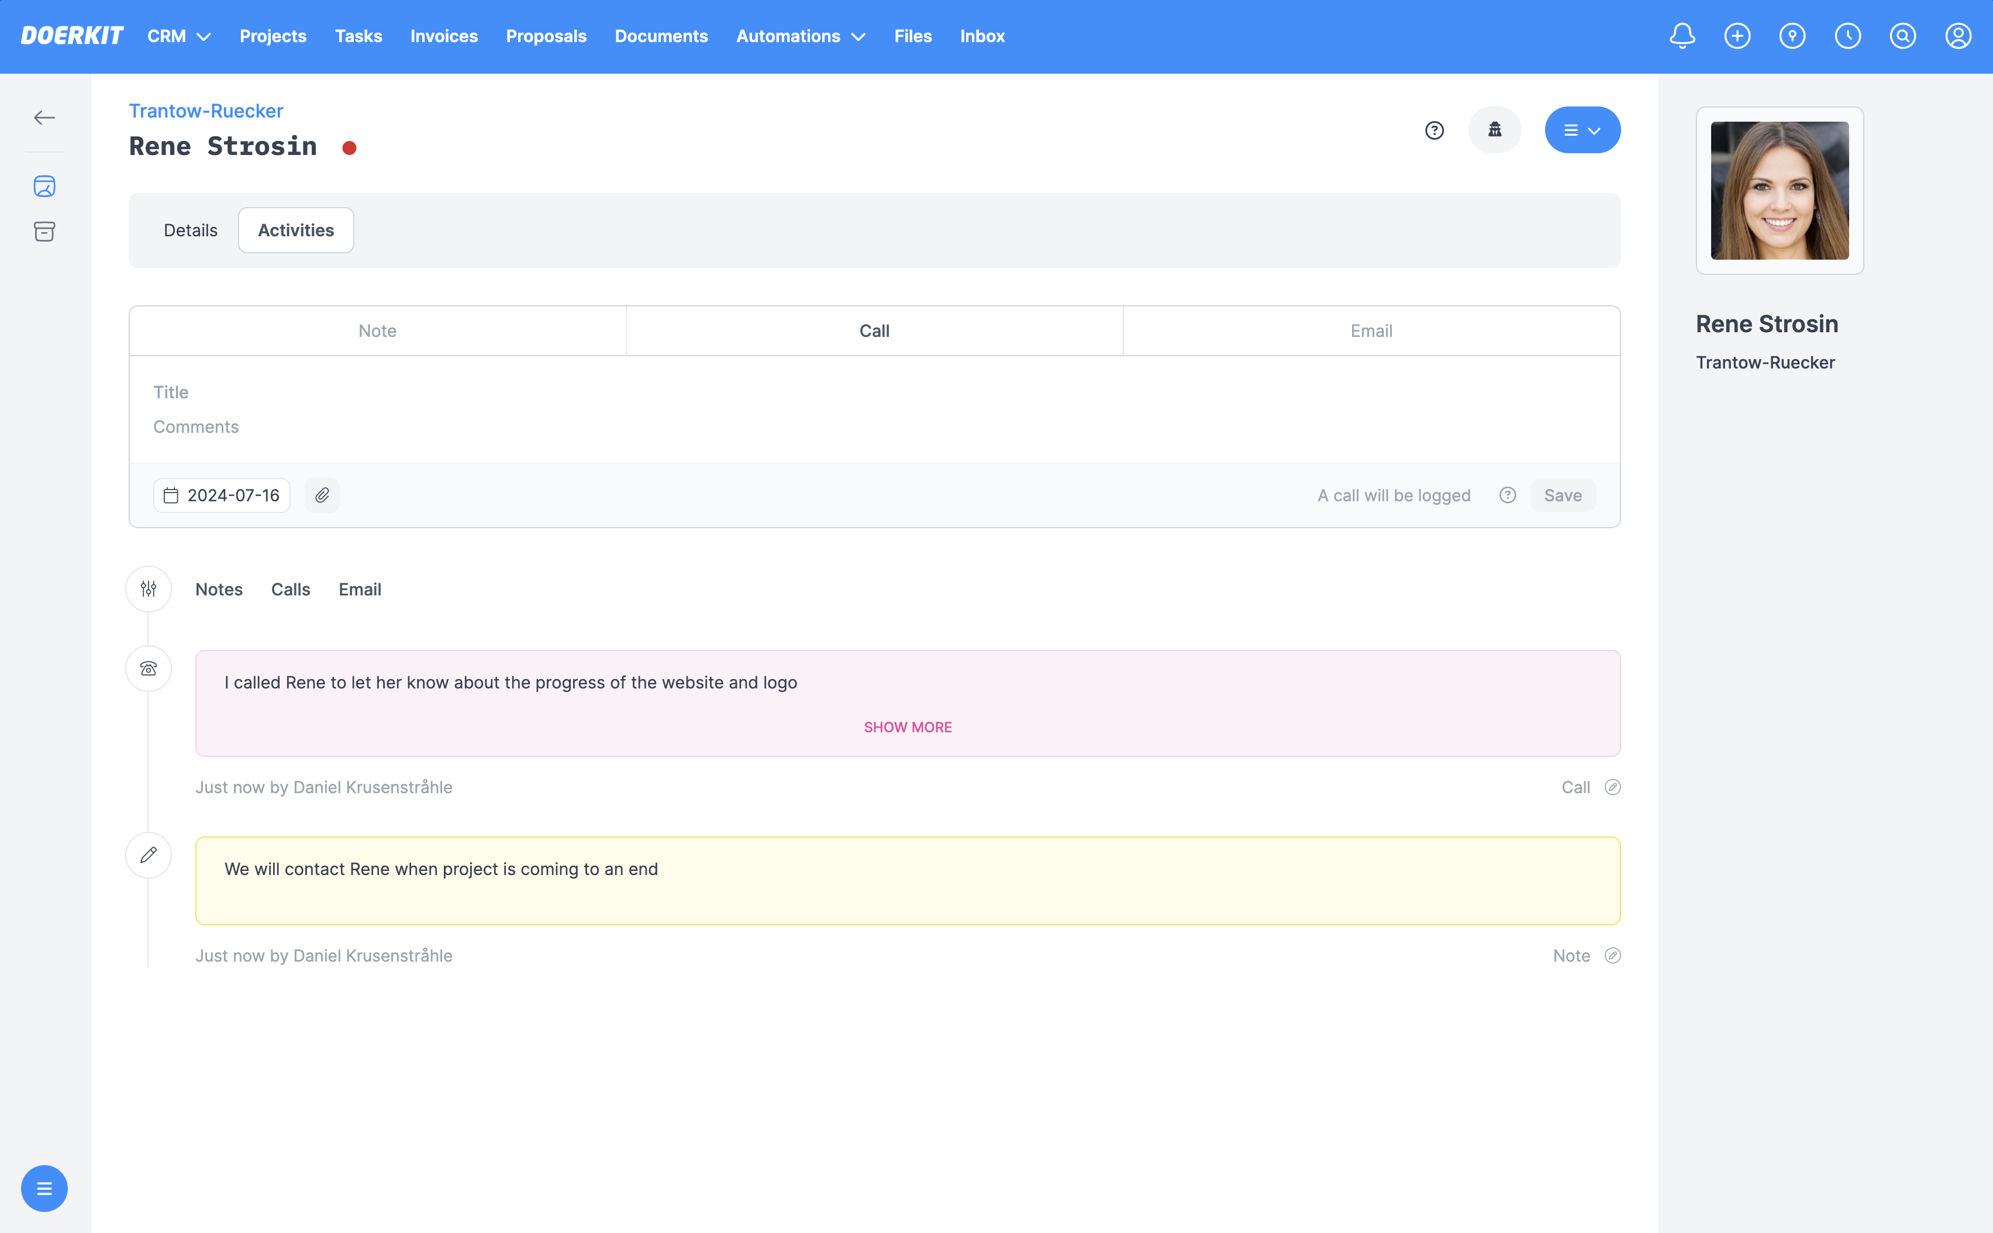Toggle the Calls activity filter
The image size is (1993, 1233).
coord(290,589)
